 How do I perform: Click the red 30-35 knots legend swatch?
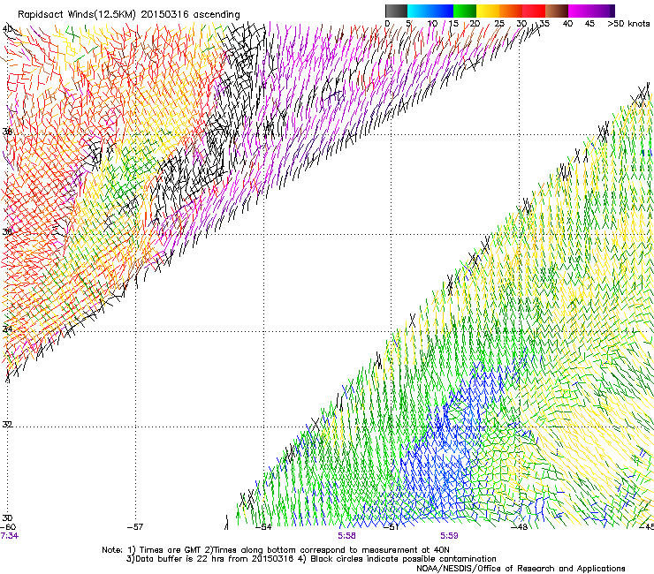(x=534, y=11)
